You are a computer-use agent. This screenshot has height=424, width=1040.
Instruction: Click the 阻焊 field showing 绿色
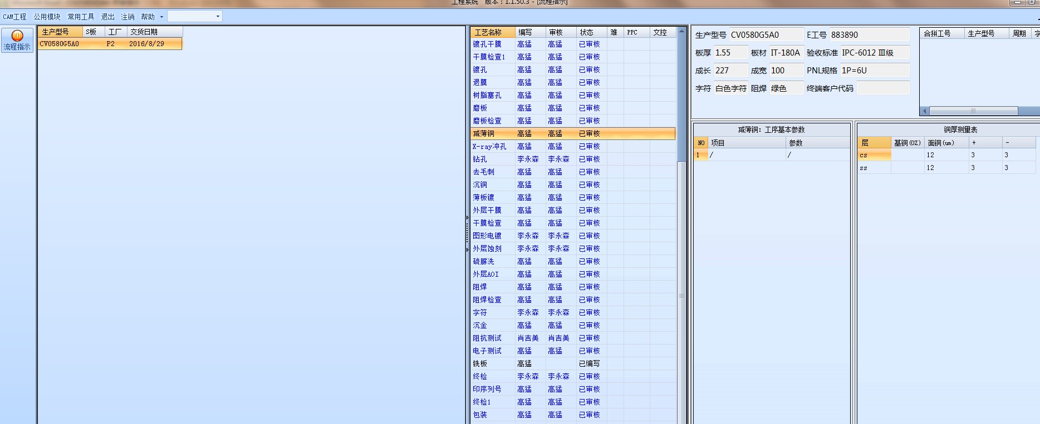[x=786, y=88]
